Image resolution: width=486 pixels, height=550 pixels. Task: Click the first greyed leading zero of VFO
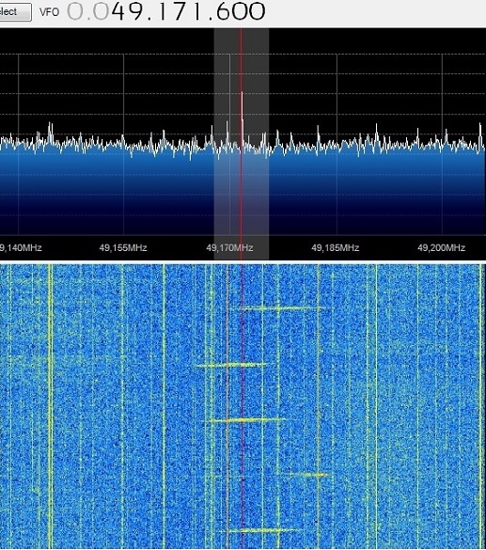74,11
